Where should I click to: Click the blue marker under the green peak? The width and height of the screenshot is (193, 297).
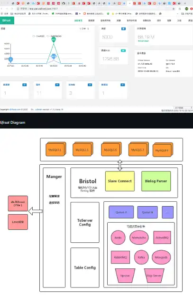(54, 57)
